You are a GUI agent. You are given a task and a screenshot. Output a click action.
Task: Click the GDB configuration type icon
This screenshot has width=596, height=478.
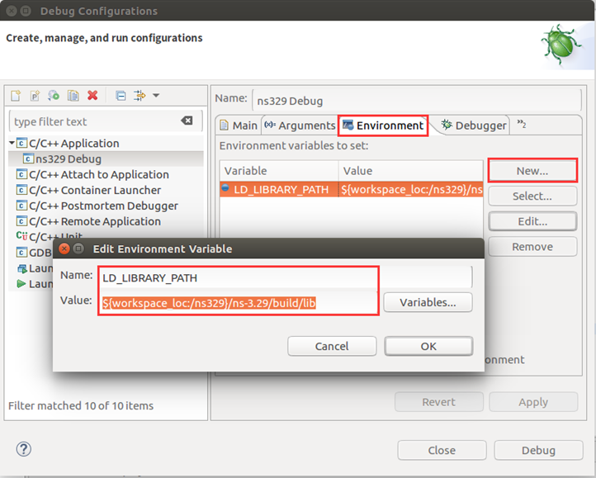click(21, 252)
